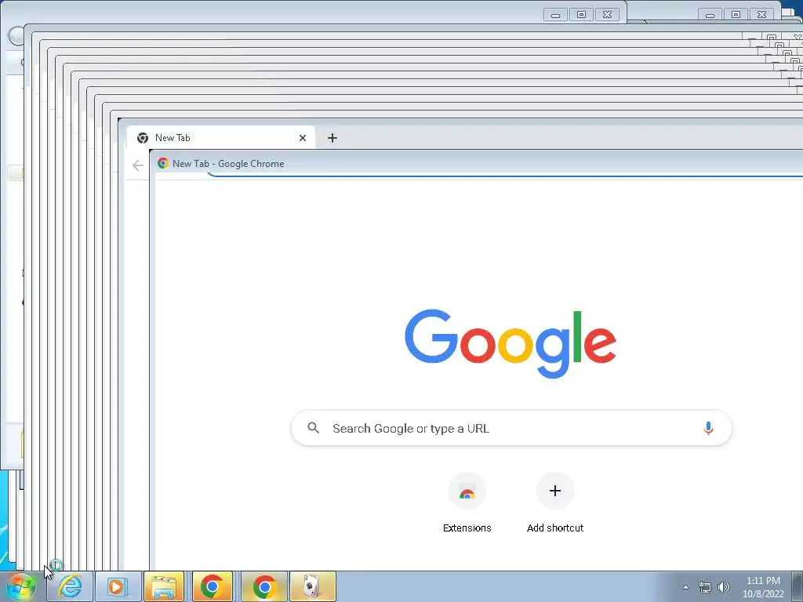The image size is (803, 602).
Task: Open the volume tray icon
Action: click(724, 587)
